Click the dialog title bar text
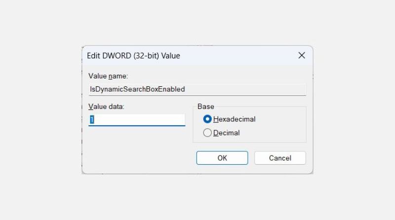This screenshot has width=395, height=220. point(133,56)
